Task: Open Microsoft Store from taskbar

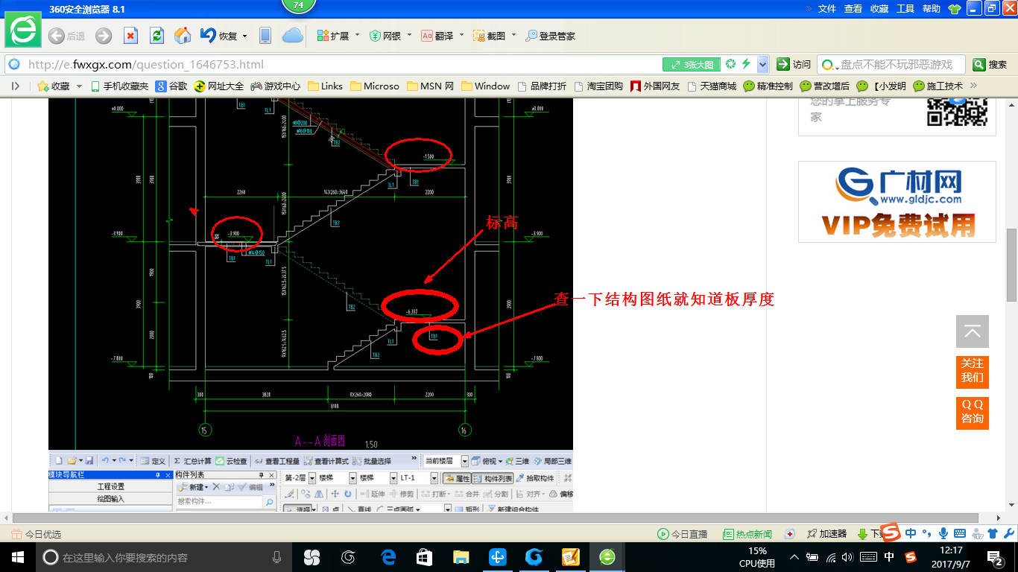Action: (424, 556)
